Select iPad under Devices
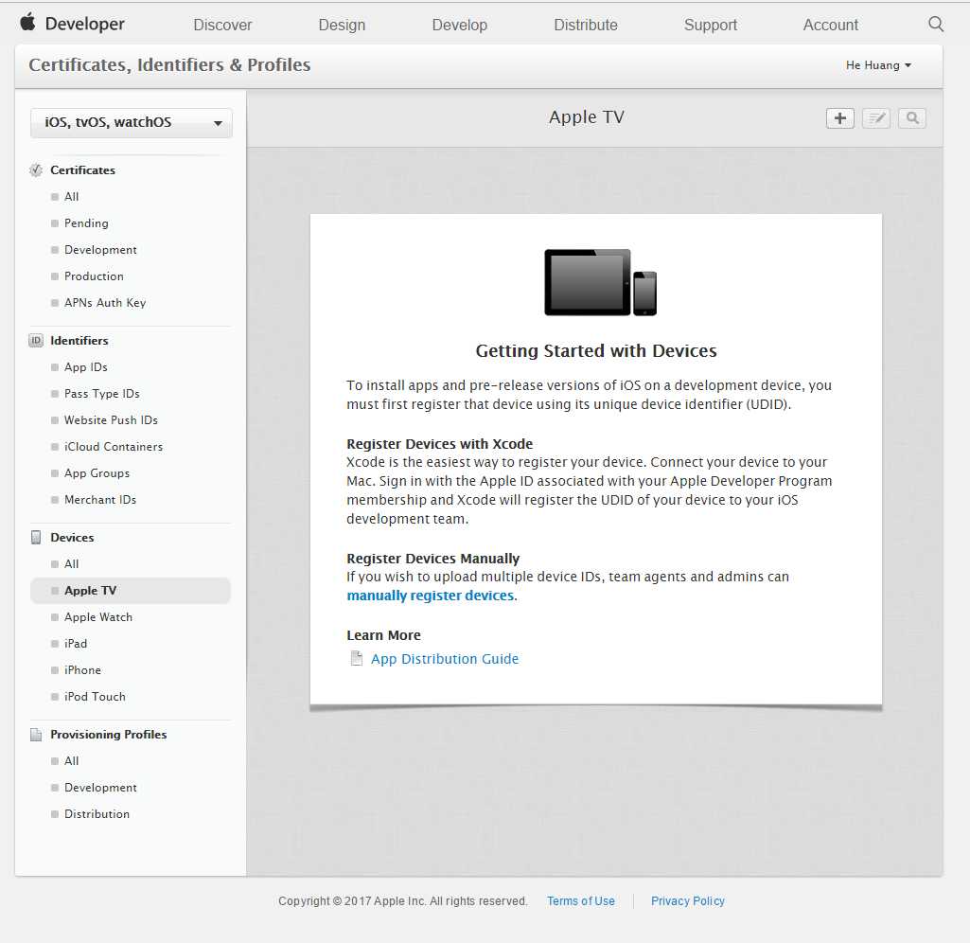The image size is (970, 943). (76, 644)
